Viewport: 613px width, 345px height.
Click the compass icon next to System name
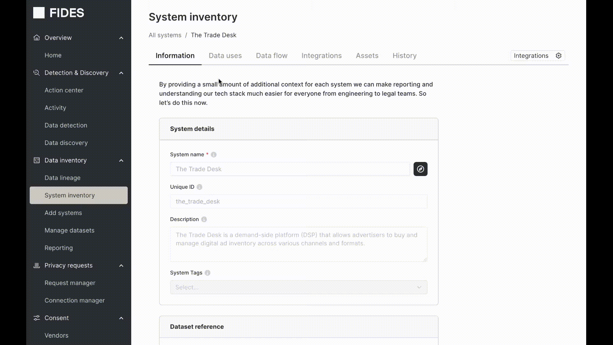click(x=420, y=169)
